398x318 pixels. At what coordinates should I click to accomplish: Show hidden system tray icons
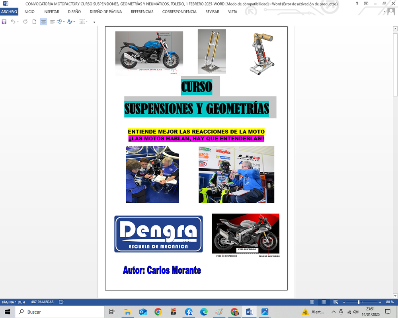[334, 312]
